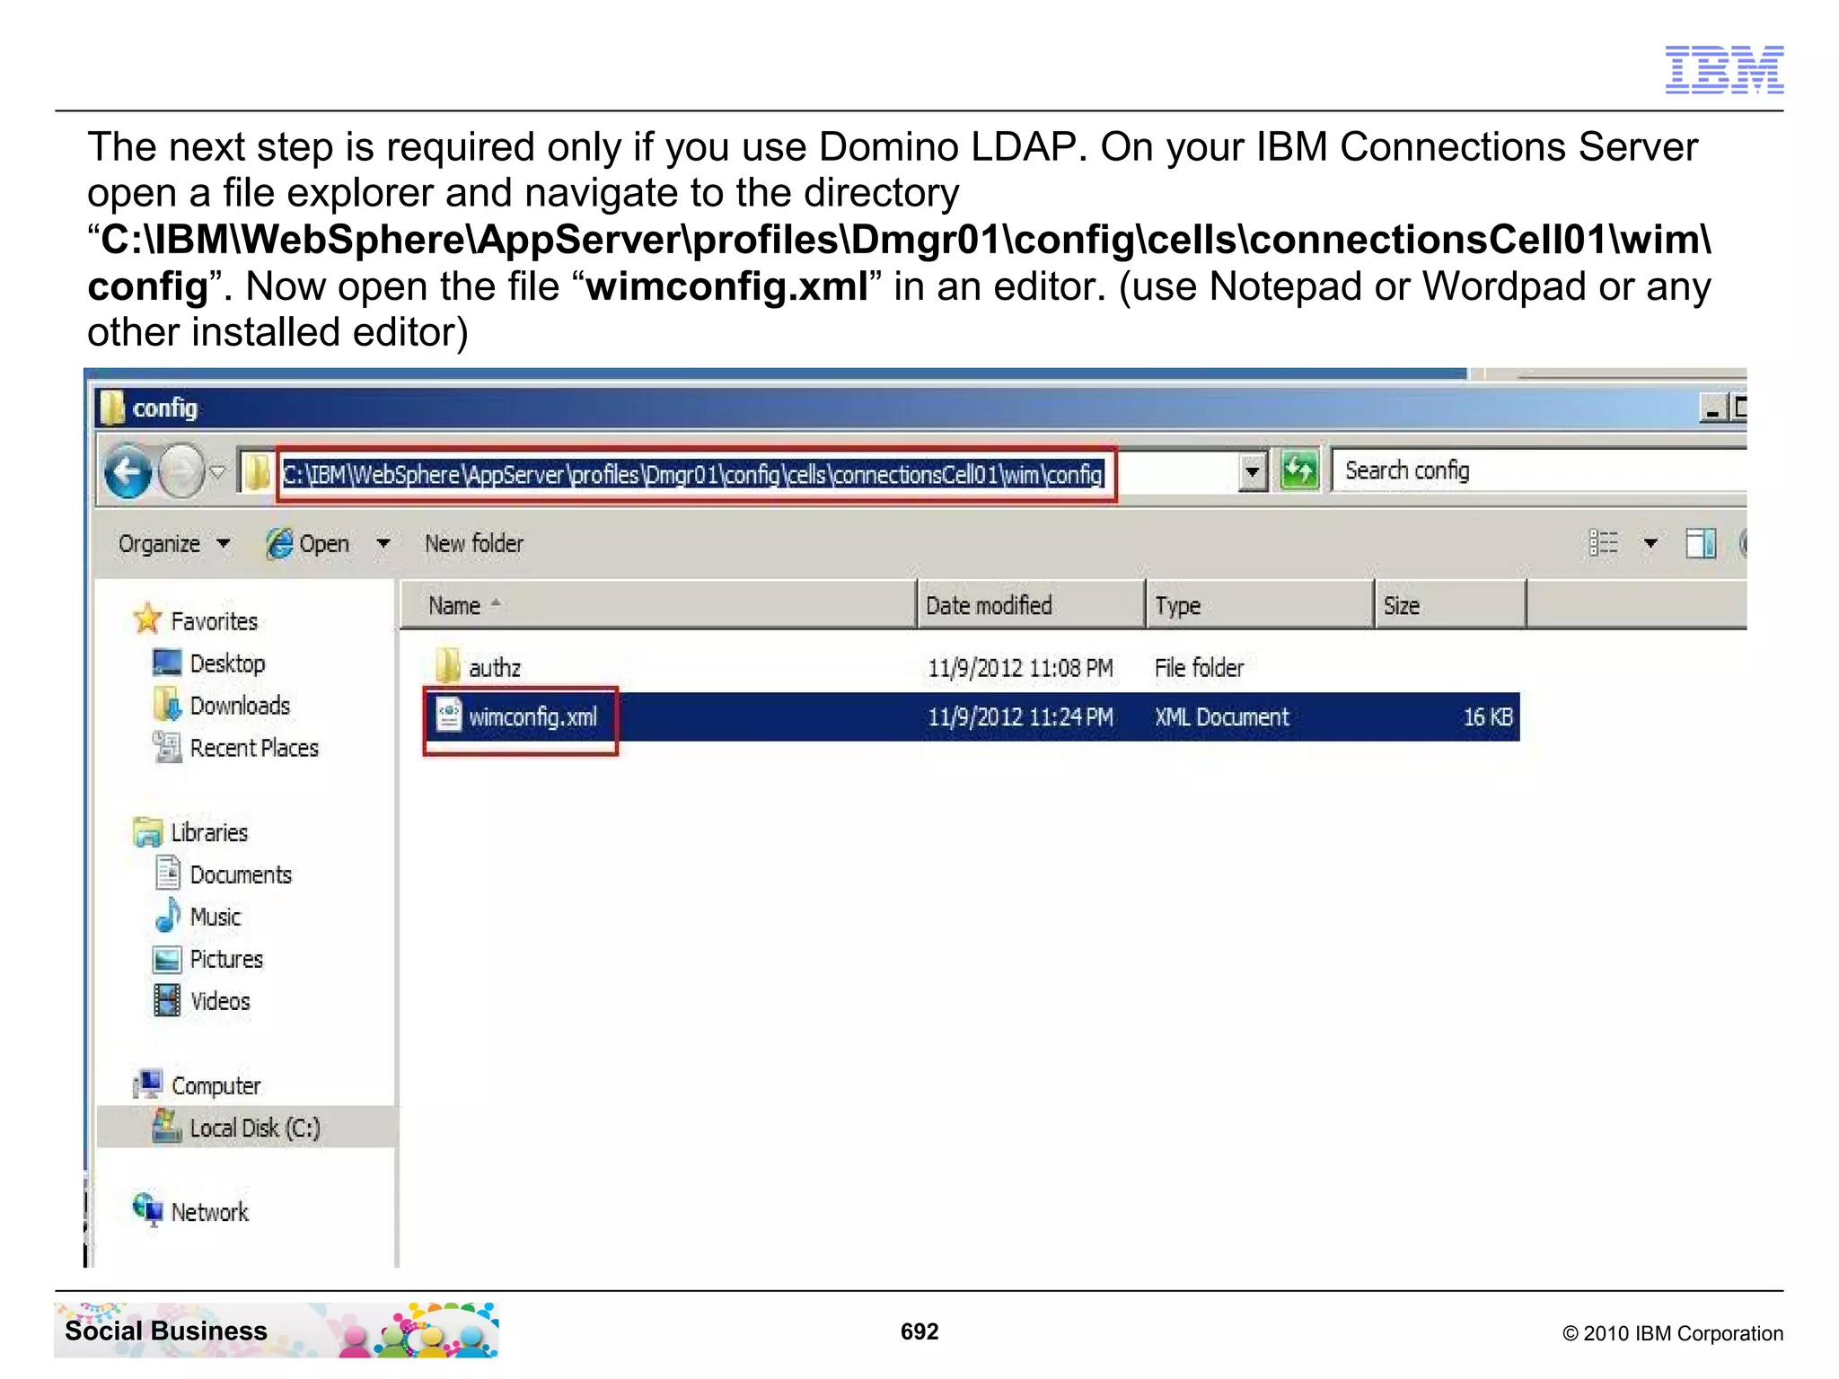
Task: Open Recent Places in Favorites
Action: [236, 748]
